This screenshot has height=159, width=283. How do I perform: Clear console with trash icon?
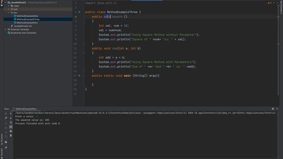pyautogui.click(x=11, y=136)
